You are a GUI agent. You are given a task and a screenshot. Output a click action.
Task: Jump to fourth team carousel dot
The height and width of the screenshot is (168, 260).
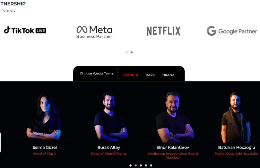tap(146, 165)
